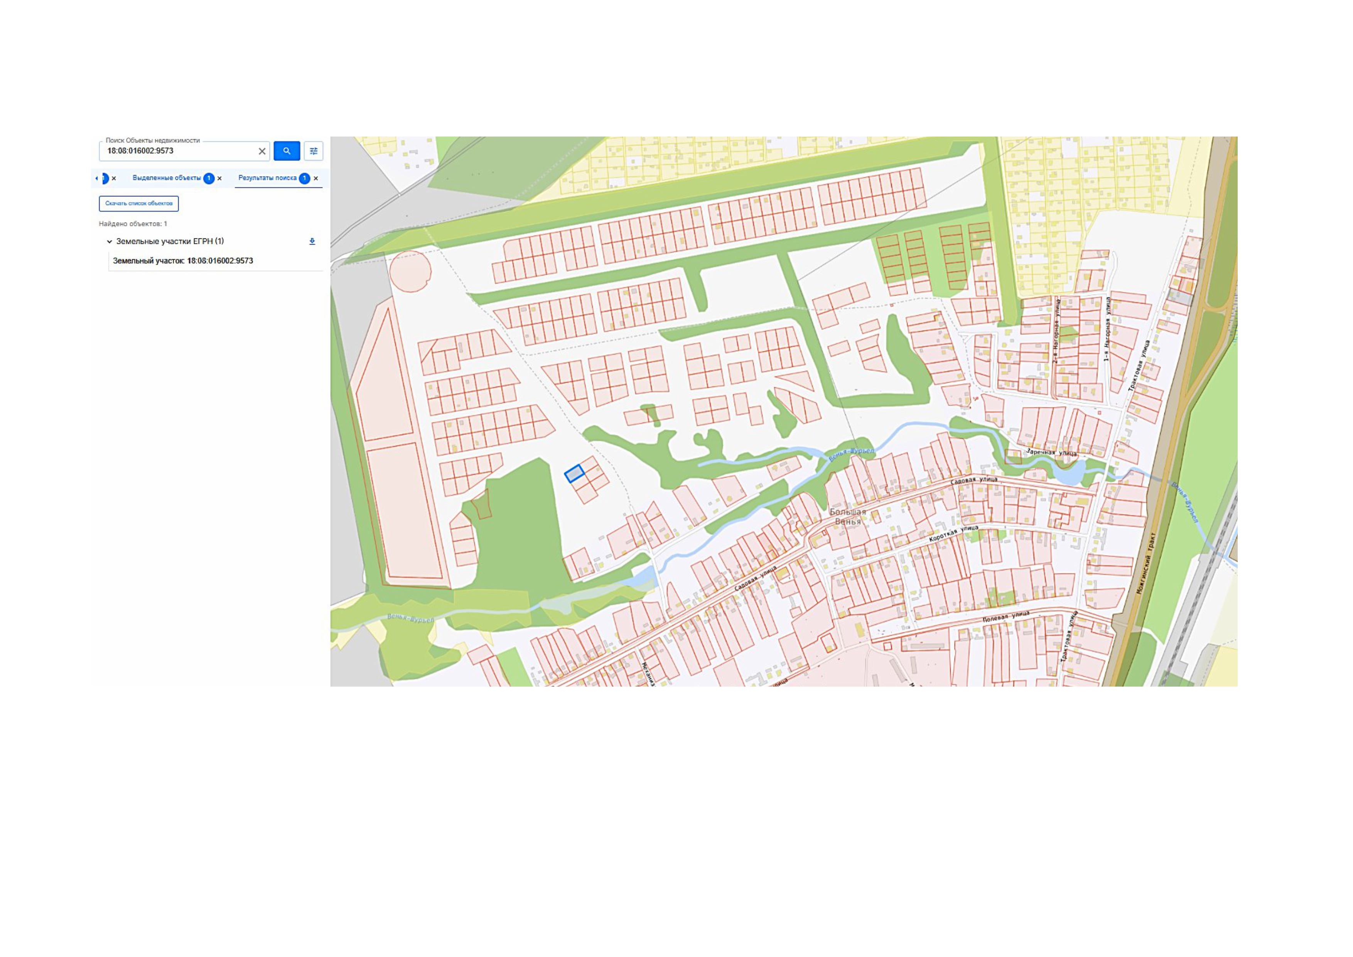
Task: Click the Короткая улица street label
Action: pos(953,534)
